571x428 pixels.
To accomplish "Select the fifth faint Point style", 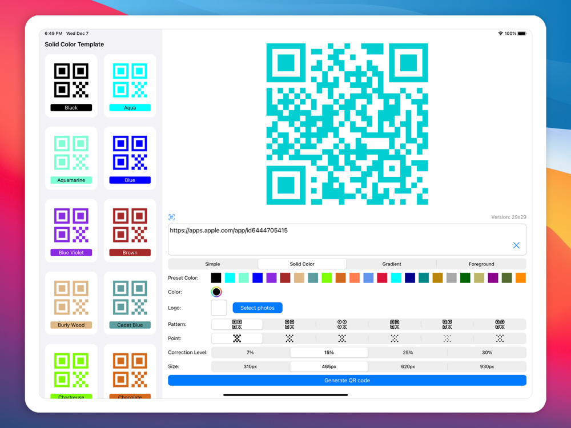I will pyautogui.click(x=447, y=338).
